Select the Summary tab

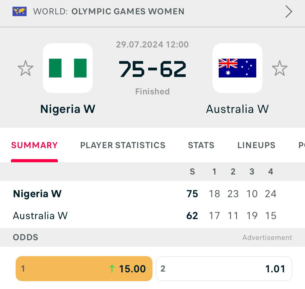point(34,145)
